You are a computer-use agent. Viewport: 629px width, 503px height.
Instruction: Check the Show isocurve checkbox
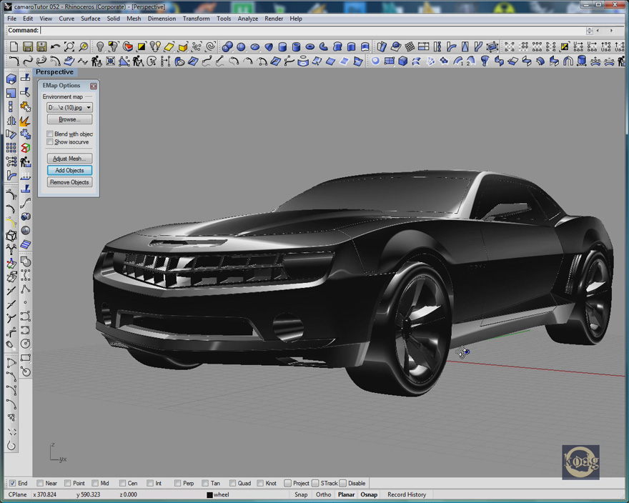[50, 142]
